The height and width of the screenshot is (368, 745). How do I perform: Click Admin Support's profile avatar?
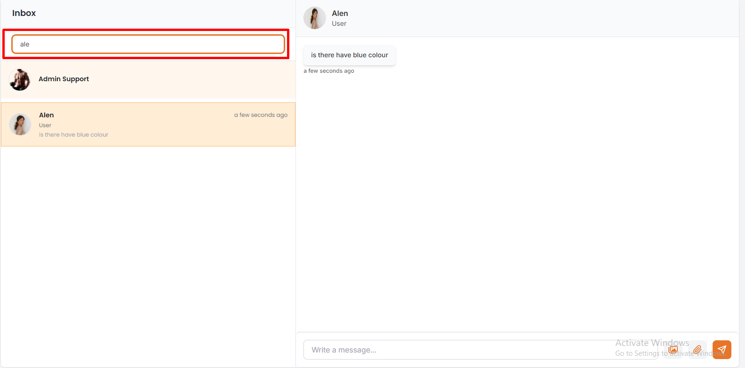tap(20, 80)
